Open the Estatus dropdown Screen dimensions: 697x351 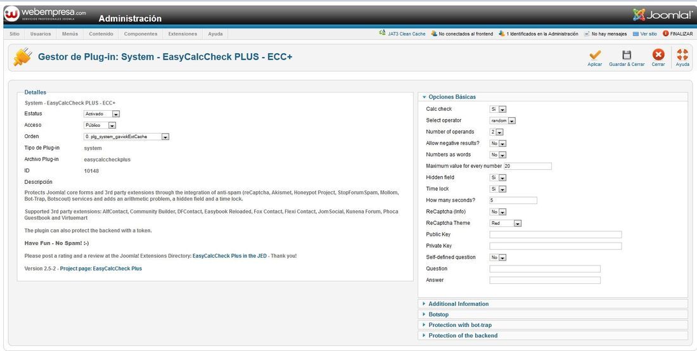click(x=102, y=114)
